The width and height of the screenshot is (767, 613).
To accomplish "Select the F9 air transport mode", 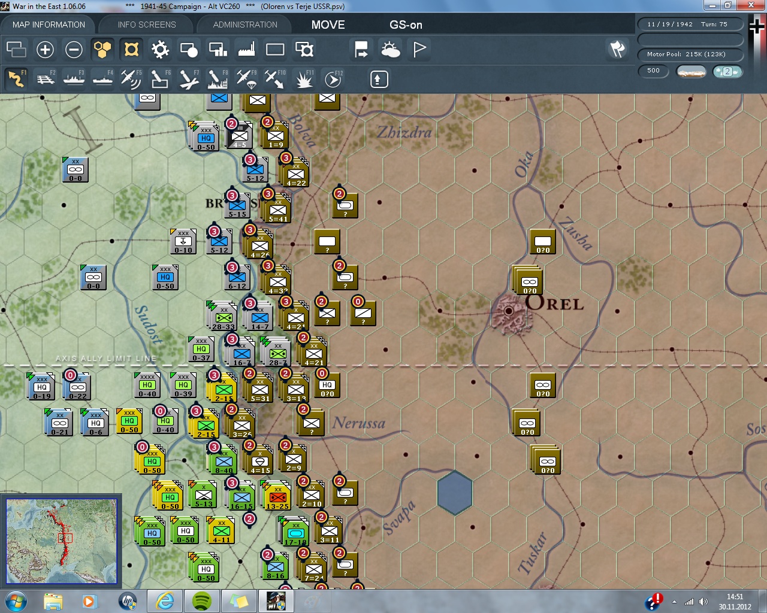I will (x=246, y=79).
